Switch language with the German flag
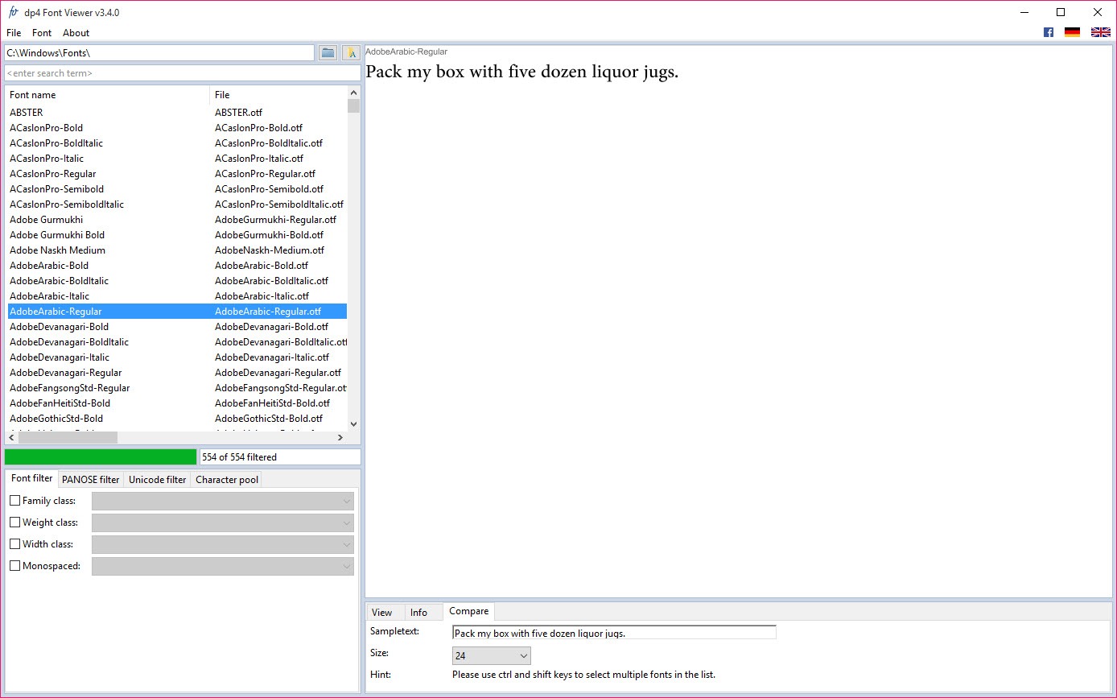 [1072, 32]
